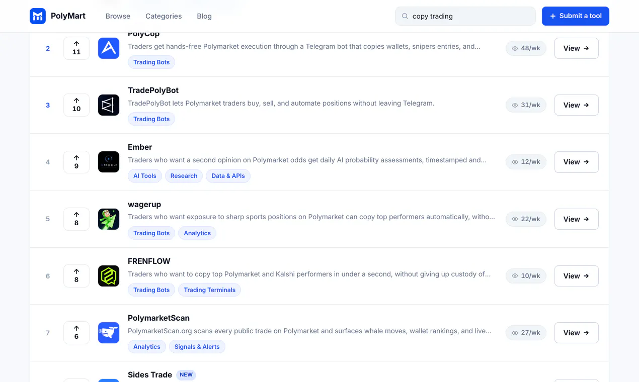This screenshot has width=639, height=382.
Task: Click the NEW badge beside Sides Trade
Action: click(x=186, y=375)
